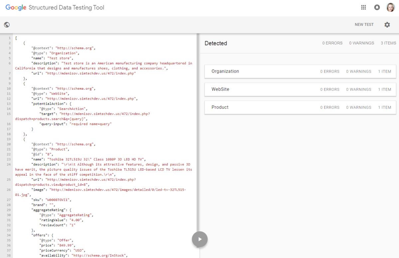399x258 pixels.
Task: Open the Google account avatar
Action: coord(391,7)
